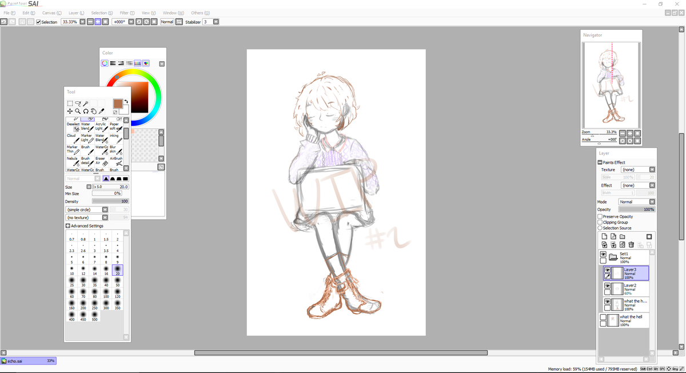686x373 pixels.
Task: Adjust the brush Density slider
Action: coord(110,201)
